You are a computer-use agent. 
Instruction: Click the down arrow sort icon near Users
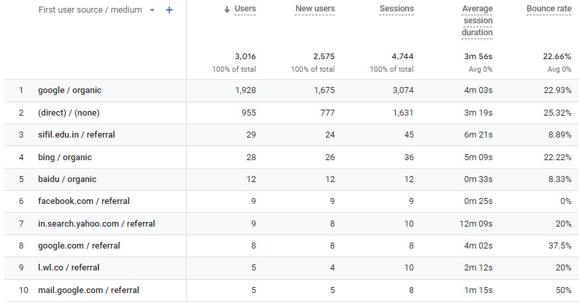(227, 9)
